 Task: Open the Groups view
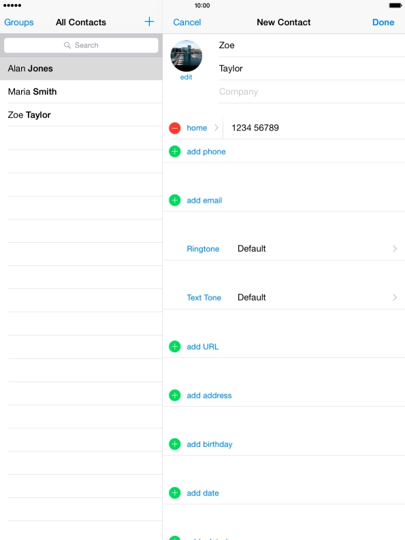point(19,22)
